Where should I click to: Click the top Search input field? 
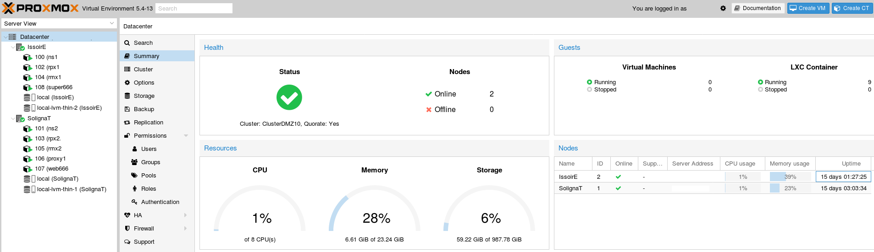click(194, 8)
